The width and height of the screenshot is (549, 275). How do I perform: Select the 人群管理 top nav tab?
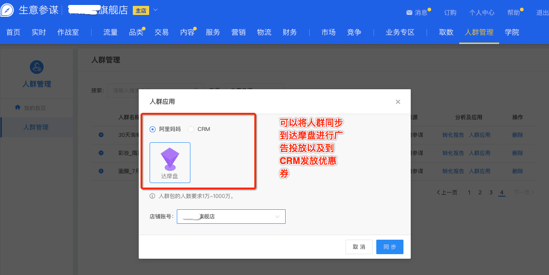[x=479, y=32]
